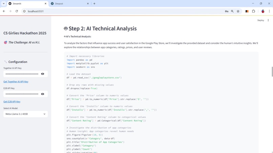Image resolution: width=273 pixels, height=153 pixels.
Task: Go back using browser back arrow
Action: click(4, 11)
